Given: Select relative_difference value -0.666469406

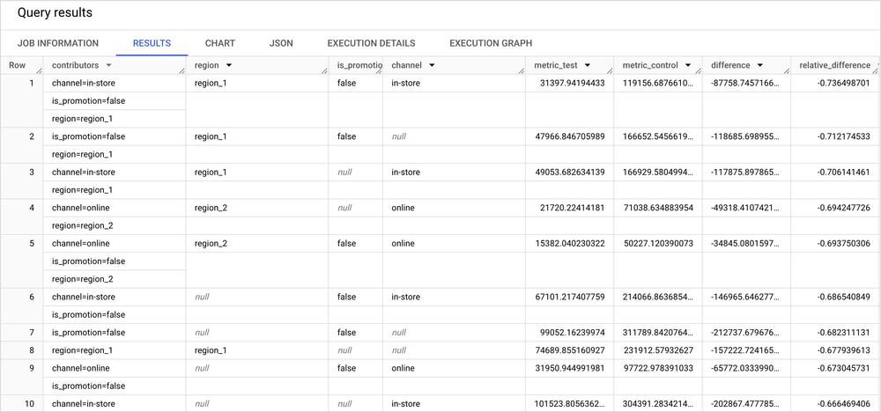Looking at the screenshot, I should pyautogui.click(x=843, y=403).
